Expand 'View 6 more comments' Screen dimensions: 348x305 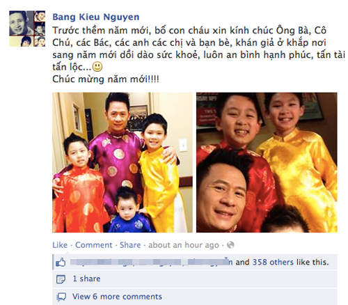pyautogui.click(x=117, y=297)
